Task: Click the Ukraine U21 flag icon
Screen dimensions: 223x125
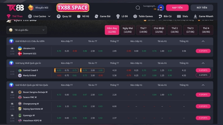Action: (x=20, y=48)
